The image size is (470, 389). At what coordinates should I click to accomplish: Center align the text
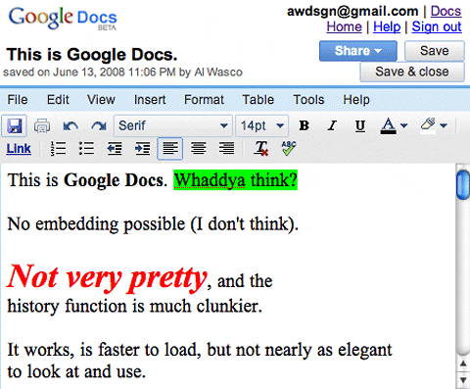coord(199,149)
